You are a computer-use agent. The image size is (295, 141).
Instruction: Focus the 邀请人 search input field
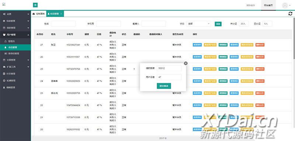pyautogui.click(x=153, y=24)
